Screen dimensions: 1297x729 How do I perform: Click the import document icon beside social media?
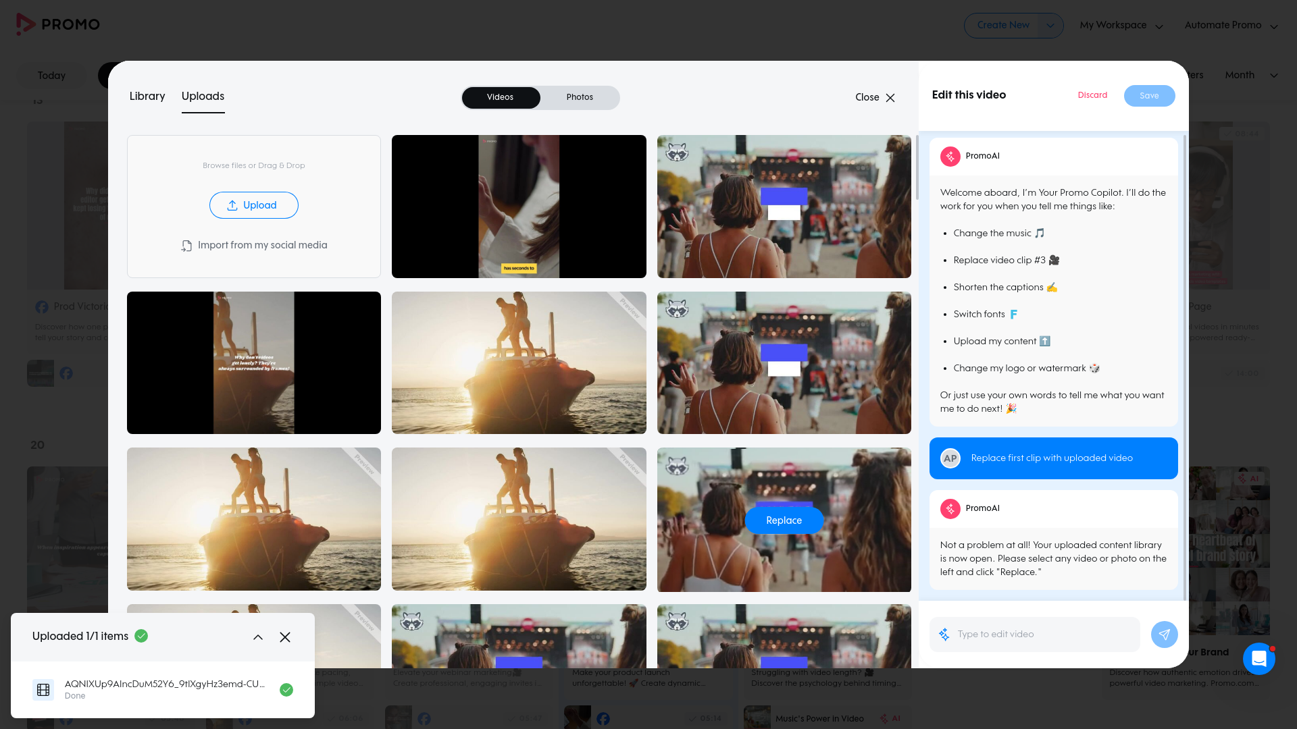coord(186,246)
